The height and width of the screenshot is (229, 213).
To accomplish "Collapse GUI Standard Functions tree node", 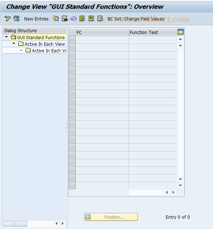I will coord(7,37).
